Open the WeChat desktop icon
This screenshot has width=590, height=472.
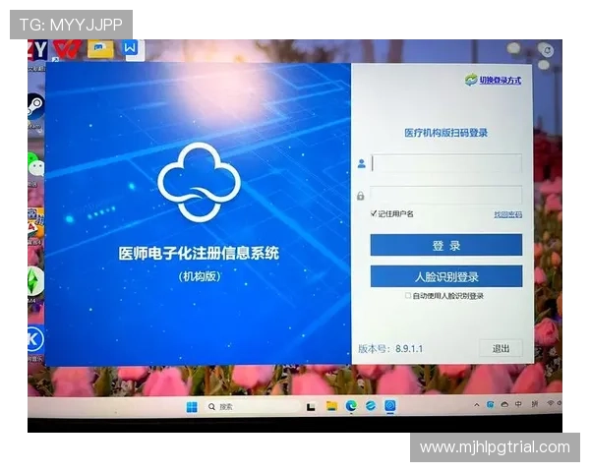36,164
